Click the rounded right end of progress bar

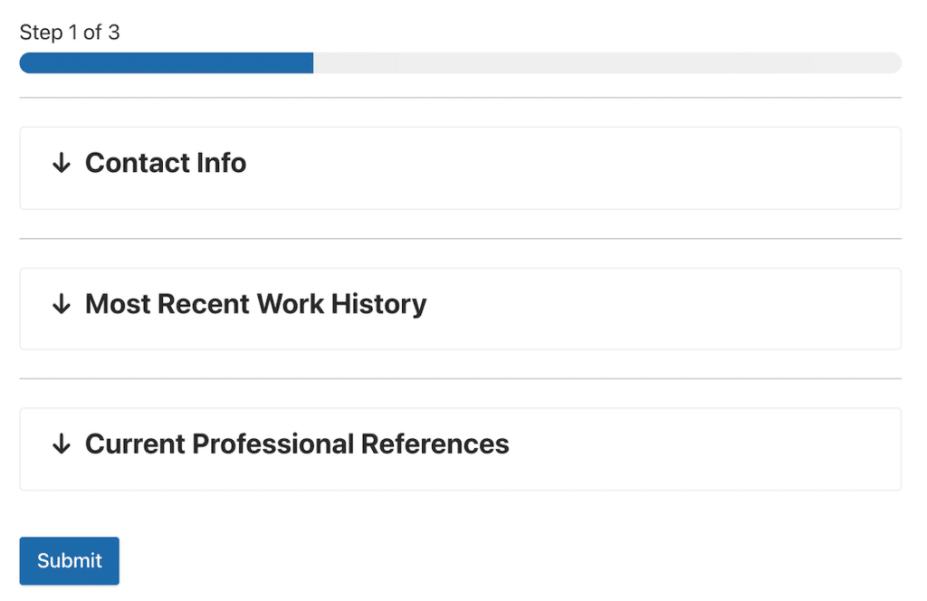pos(894,62)
